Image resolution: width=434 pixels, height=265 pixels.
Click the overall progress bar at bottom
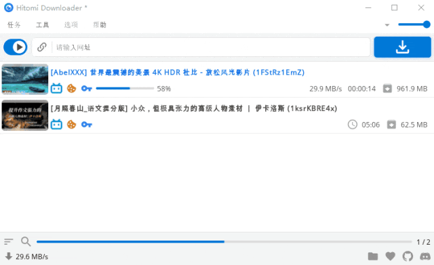224,242
